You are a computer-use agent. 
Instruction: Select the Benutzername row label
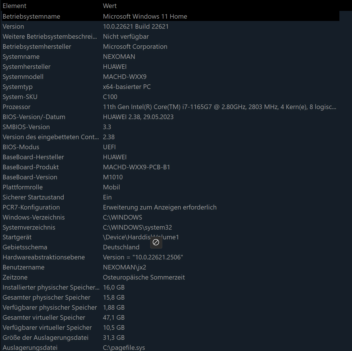coord(24,267)
